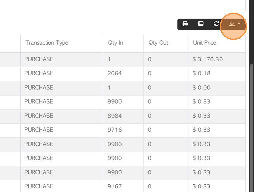
Task: Click the Qty Out column header
Action: tap(158, 43)
